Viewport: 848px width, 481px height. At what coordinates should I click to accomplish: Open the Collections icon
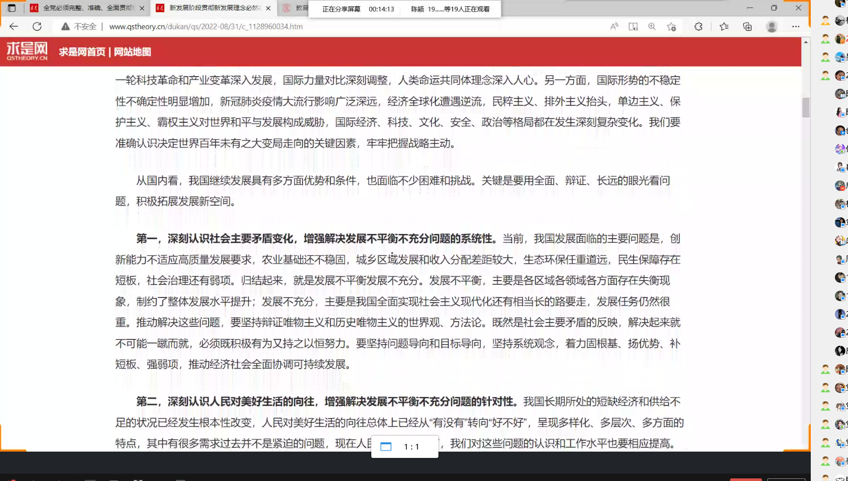747,26
